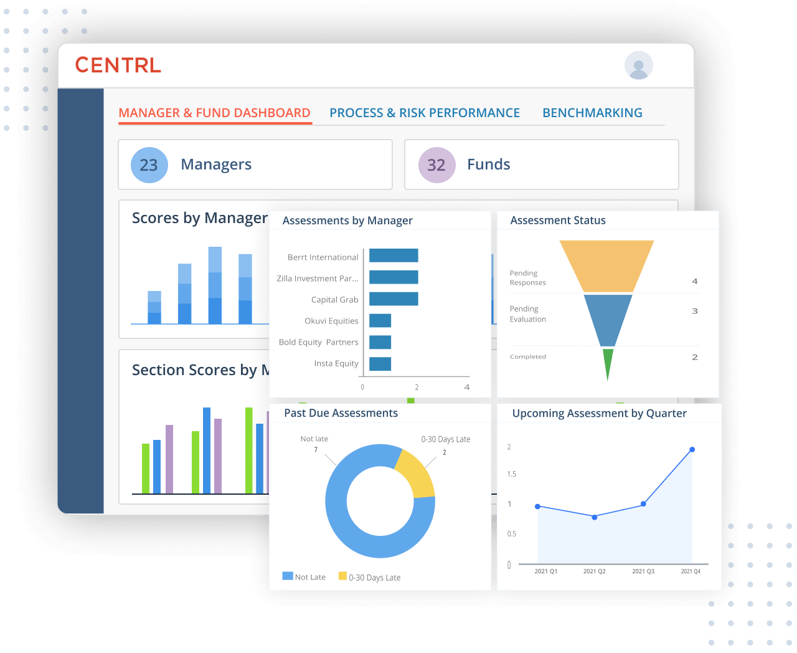The image size is (797, 653).
Task: Click the first stacked bar in Scores by Manager
Action: [154, 307]
